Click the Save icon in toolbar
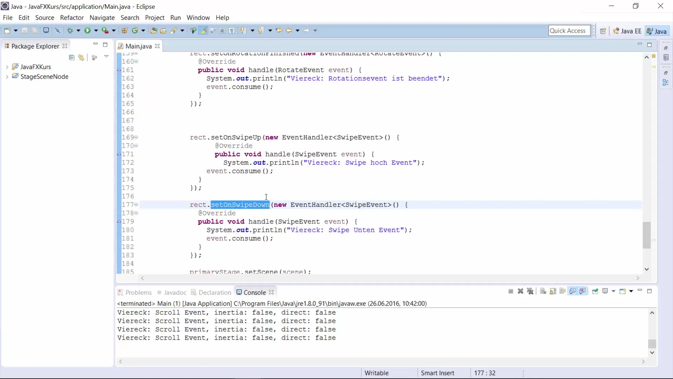The height and width of the screenshot is (379, 673). [x=25, y=31]
